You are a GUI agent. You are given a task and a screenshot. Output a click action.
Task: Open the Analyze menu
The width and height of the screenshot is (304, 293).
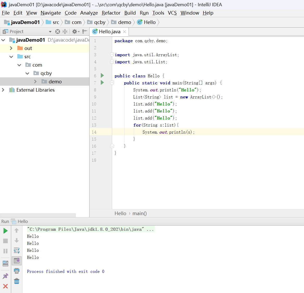(89, 13)
